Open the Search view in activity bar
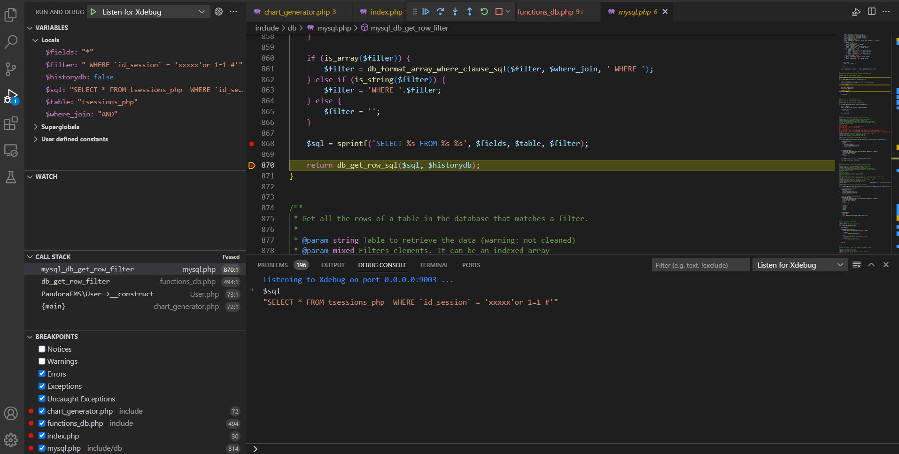The image size is (899, 454). tap(11, 42)
